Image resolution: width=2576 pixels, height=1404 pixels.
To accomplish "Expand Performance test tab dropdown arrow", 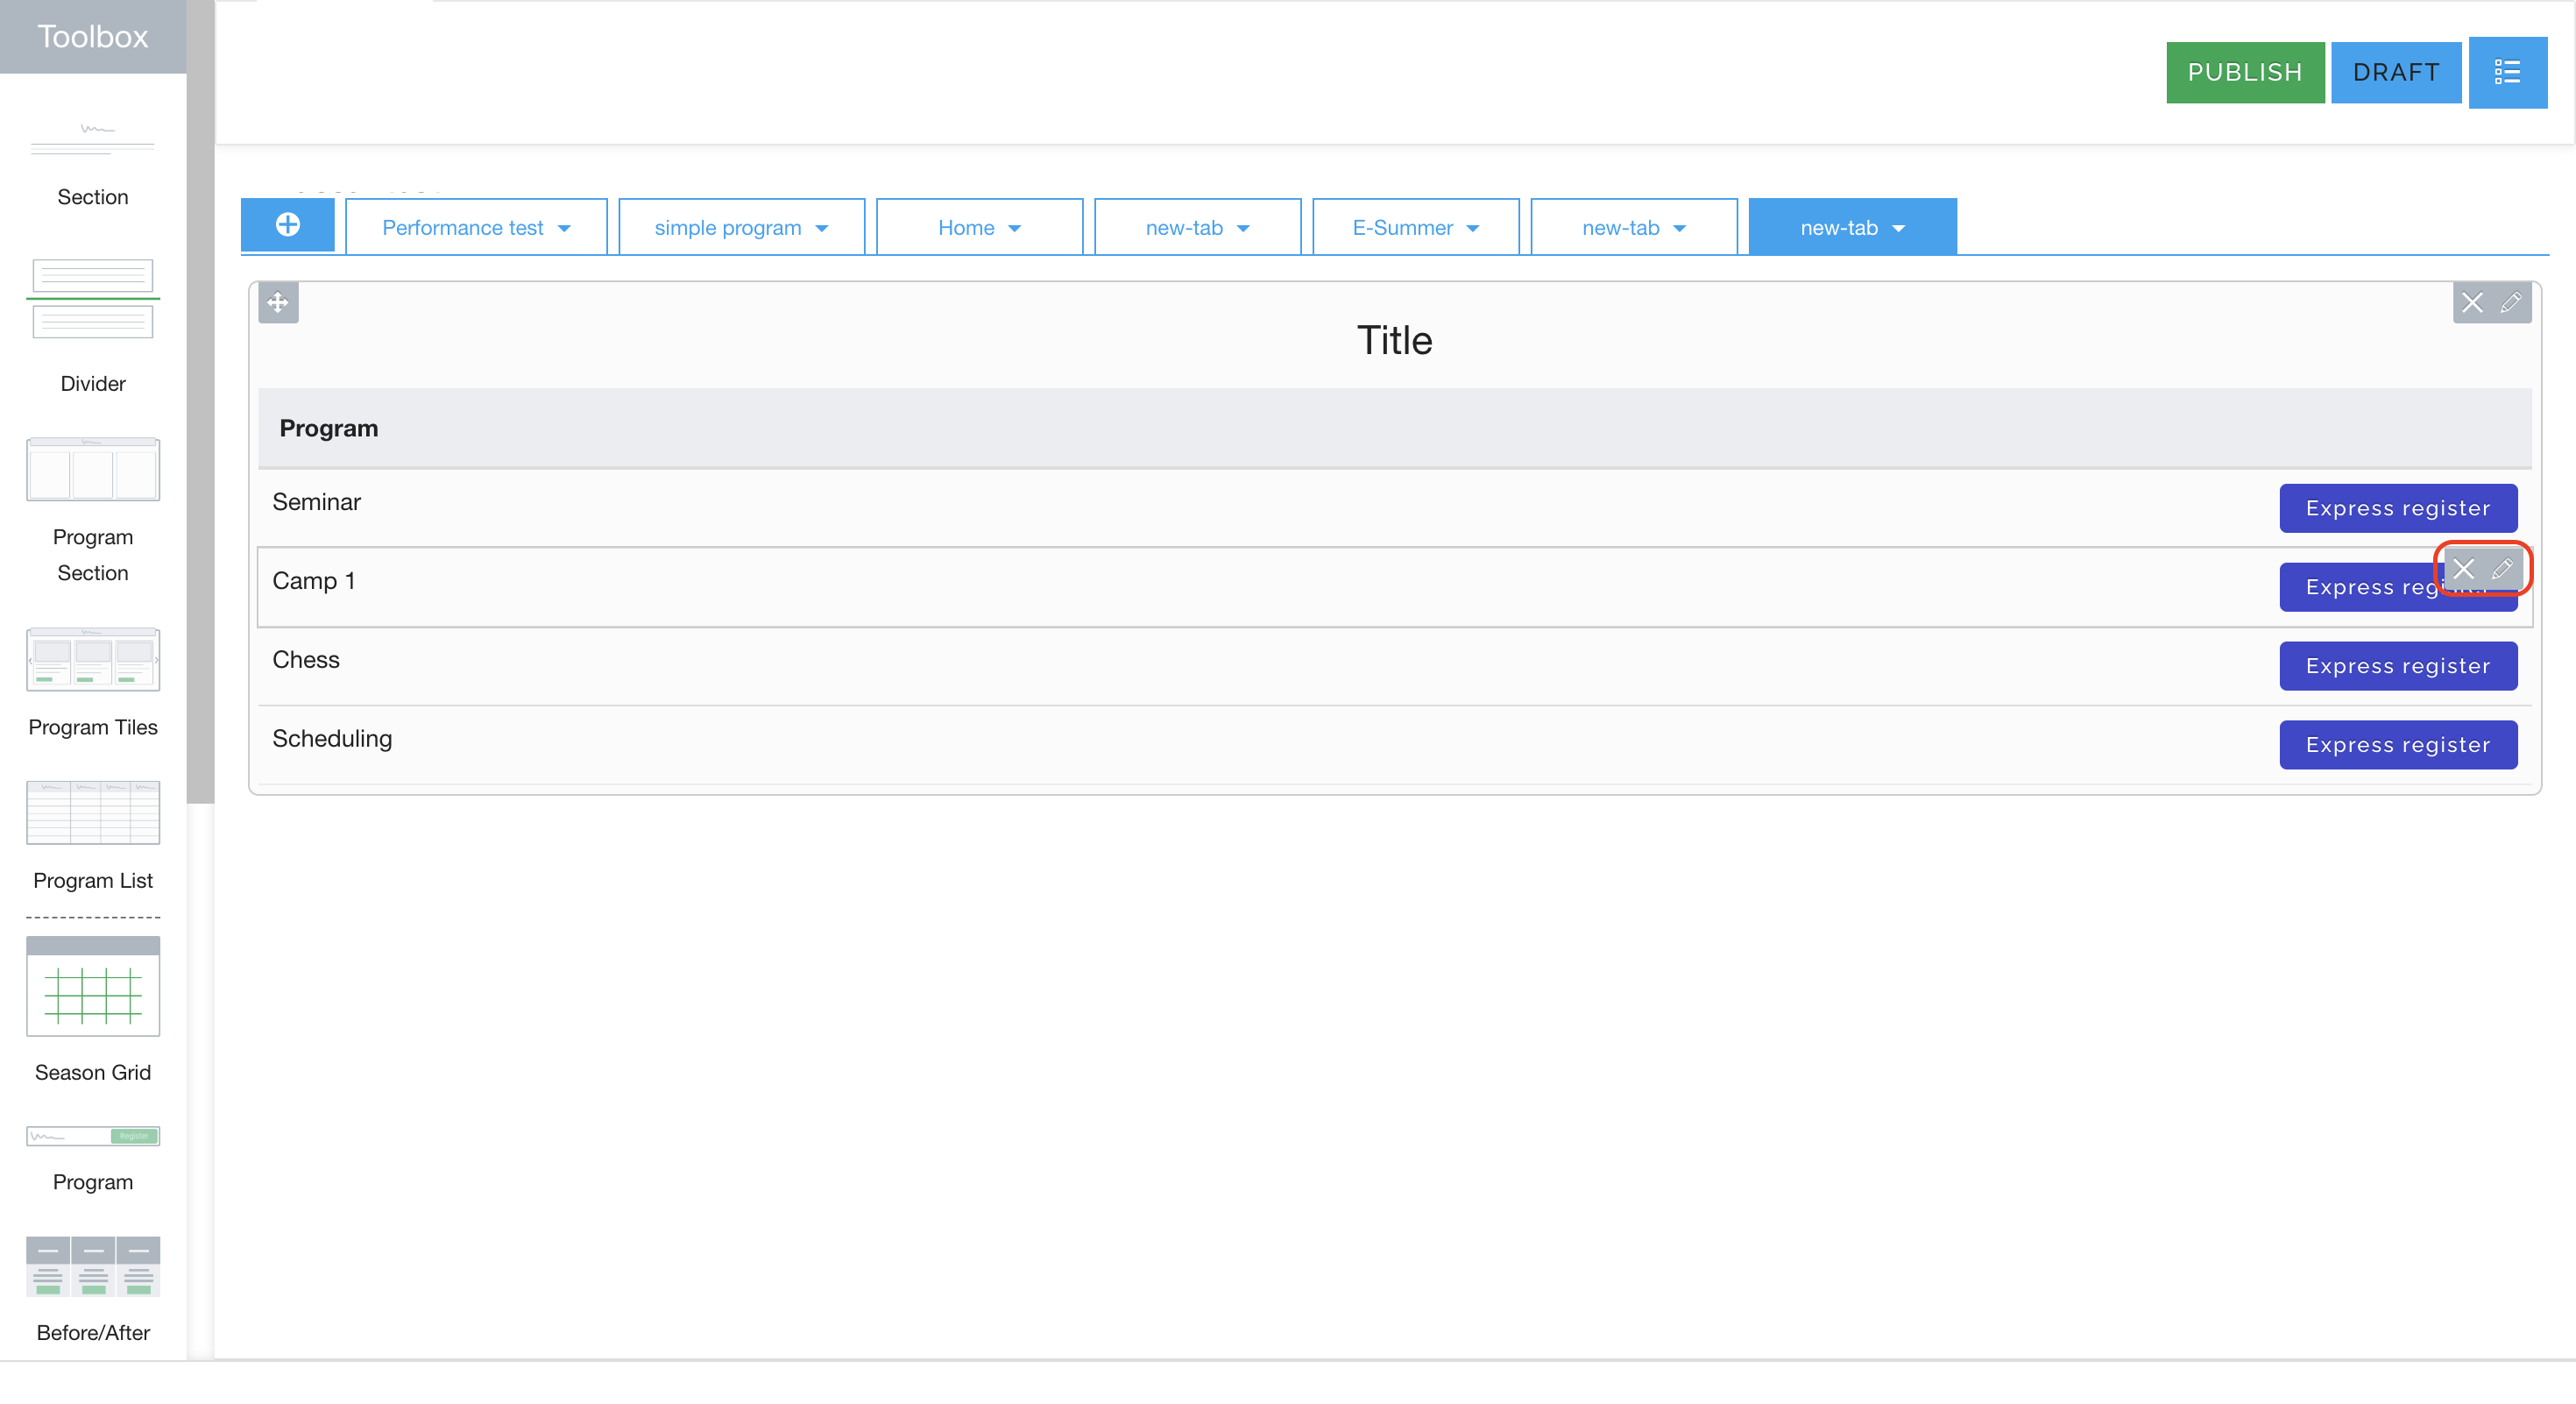I will click(564, 228).
